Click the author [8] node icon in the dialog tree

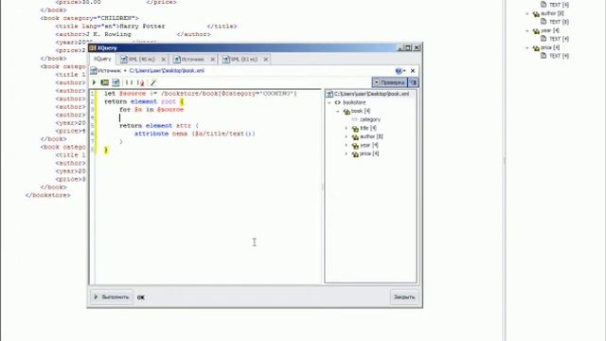(x=355, y=136)
